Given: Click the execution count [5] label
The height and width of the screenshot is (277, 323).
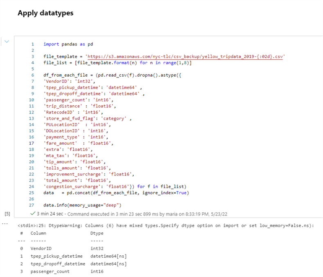Looking at the screenshot, I should (7, 214).
